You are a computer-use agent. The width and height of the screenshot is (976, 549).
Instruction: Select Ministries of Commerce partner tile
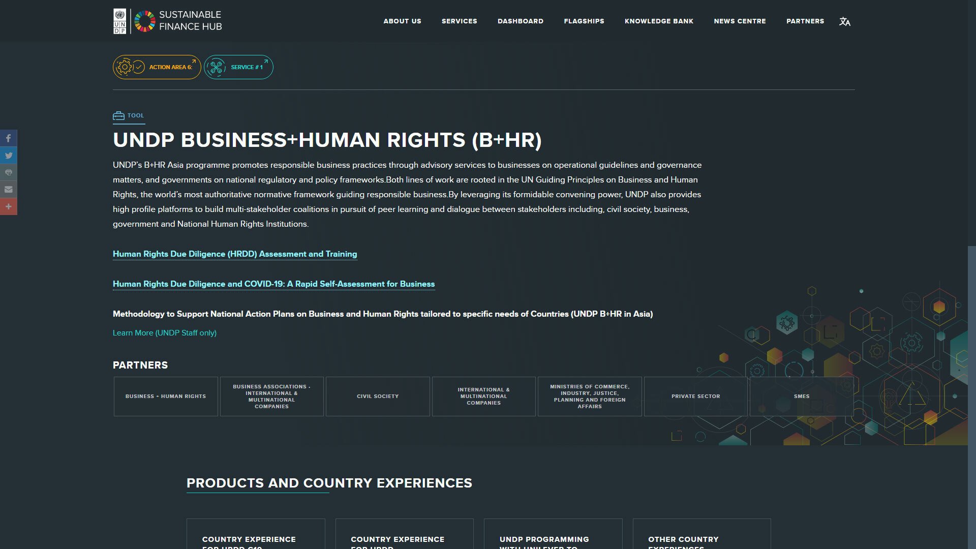tap(590, 396)
